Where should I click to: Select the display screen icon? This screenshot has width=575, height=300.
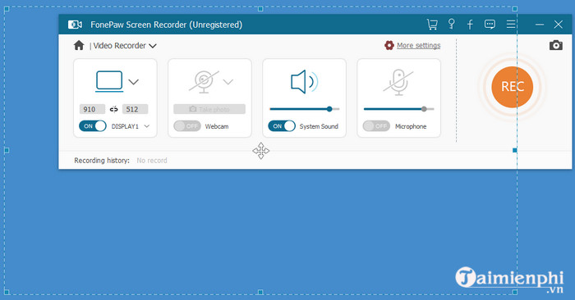point(109,81)
